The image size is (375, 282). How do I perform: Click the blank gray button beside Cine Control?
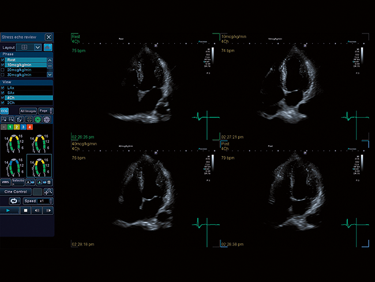point(37,192)
